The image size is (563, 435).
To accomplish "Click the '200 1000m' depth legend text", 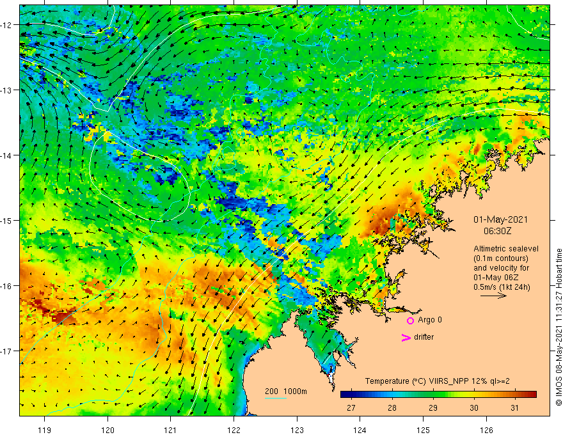I will coord(286,391).
